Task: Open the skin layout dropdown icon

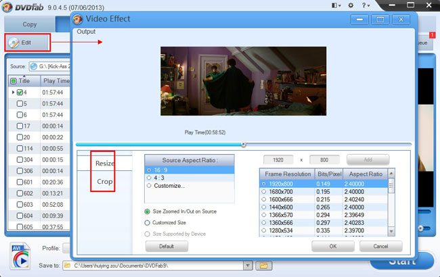Action: [x=336, y=5]
